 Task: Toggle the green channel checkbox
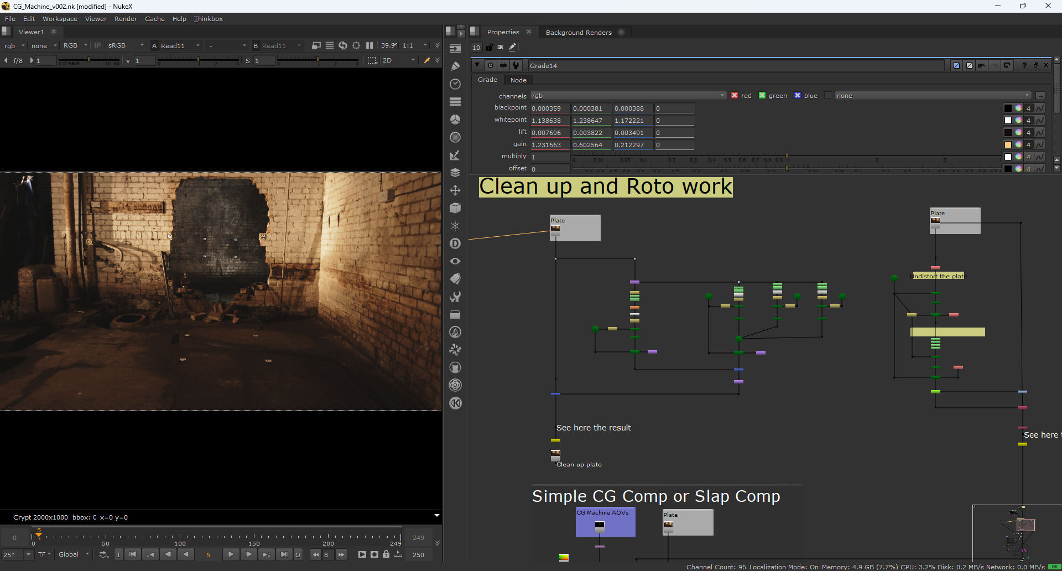tap(762, 95)
